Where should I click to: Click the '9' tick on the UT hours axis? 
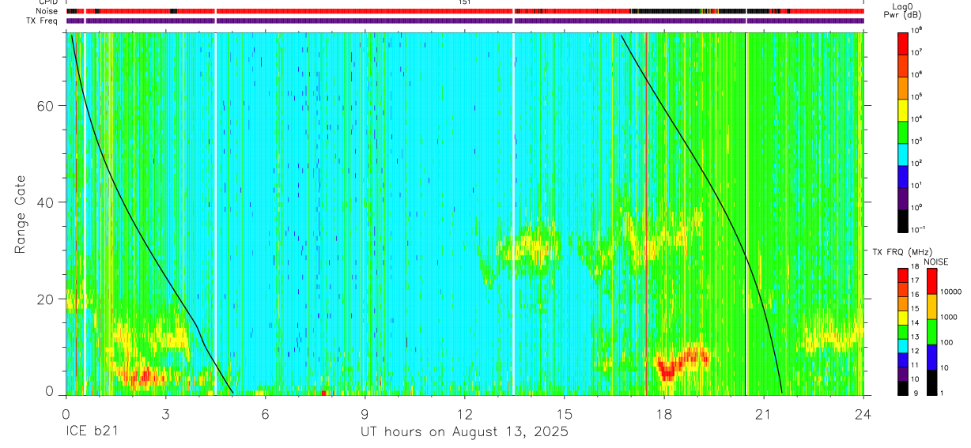pos(365,413)
